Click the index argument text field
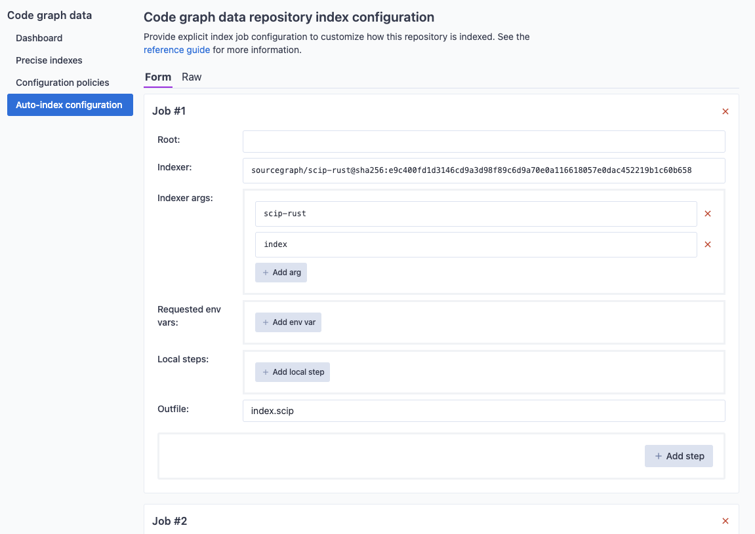 (476, 244)
